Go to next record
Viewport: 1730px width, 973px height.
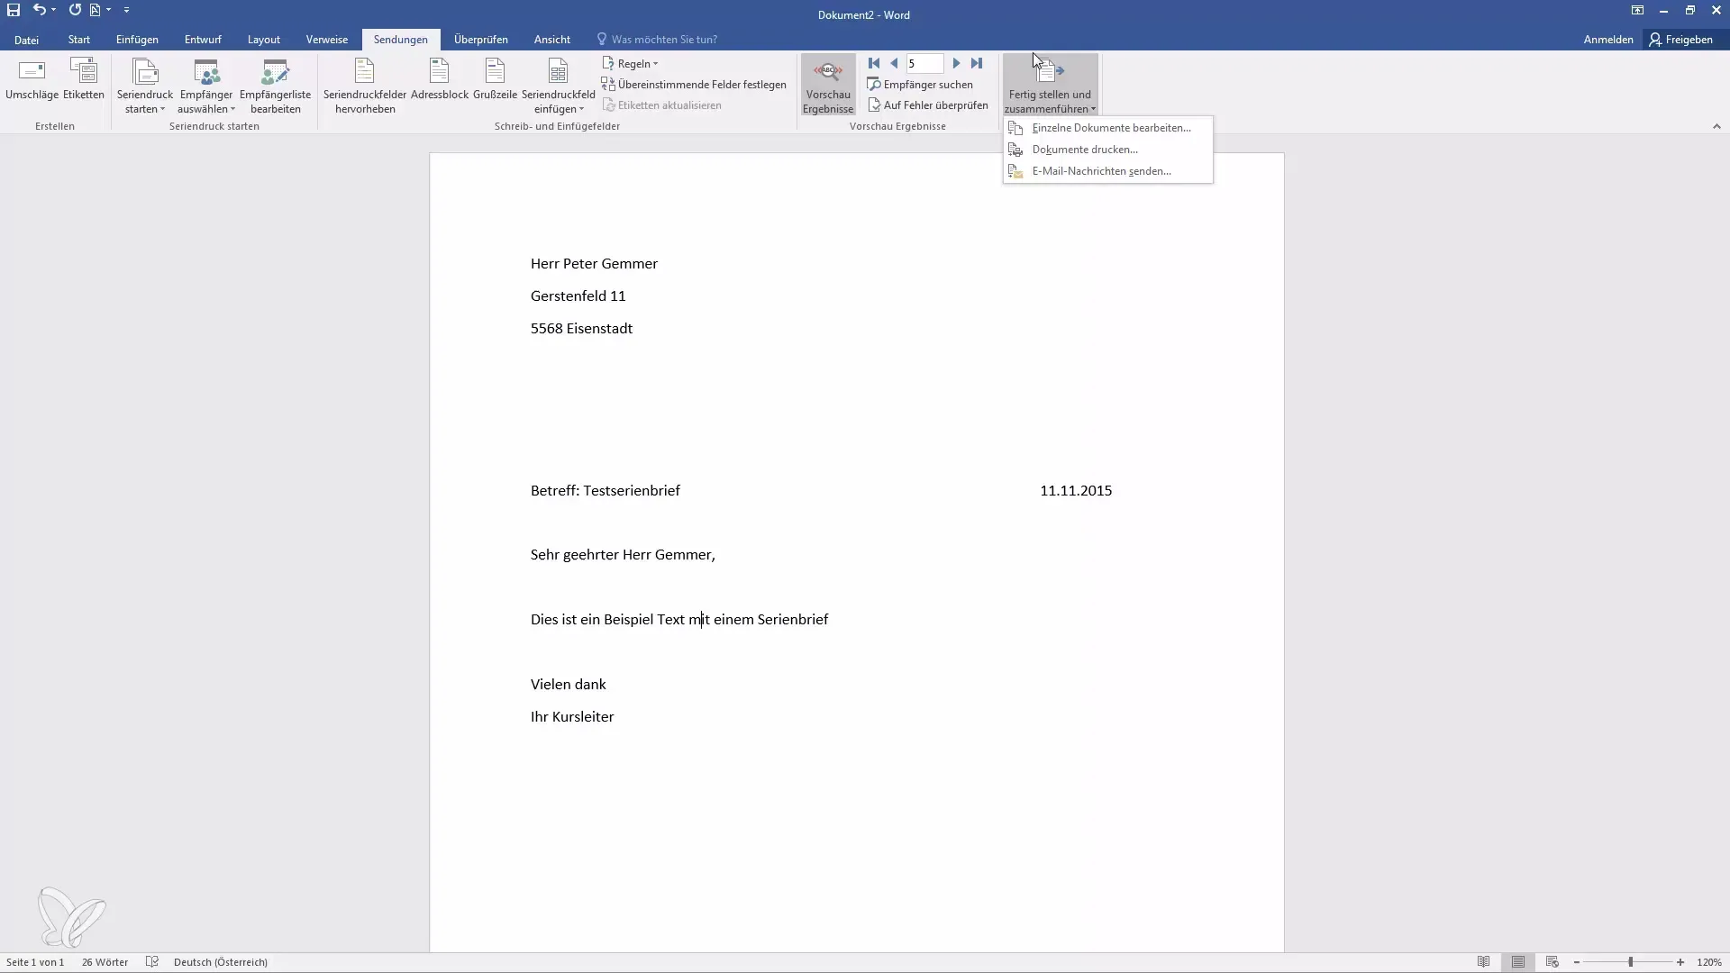(957, 63)
